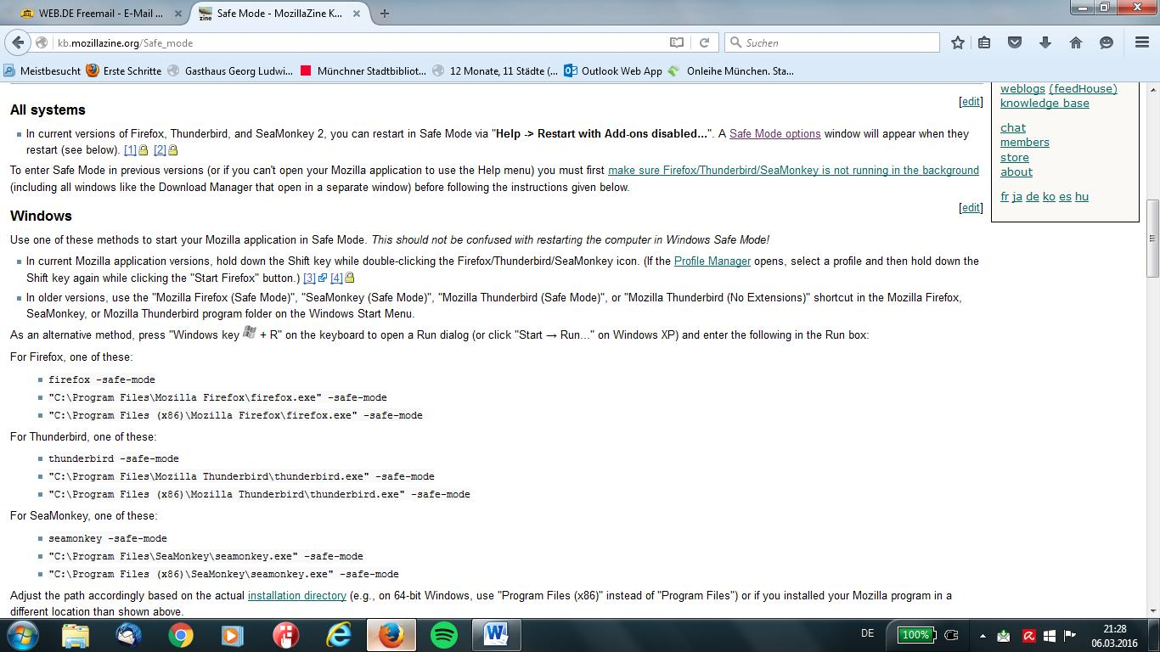1160x652 pixels.
Task: Click the red Avira tray icon
Action: (x=1028, y=635)
